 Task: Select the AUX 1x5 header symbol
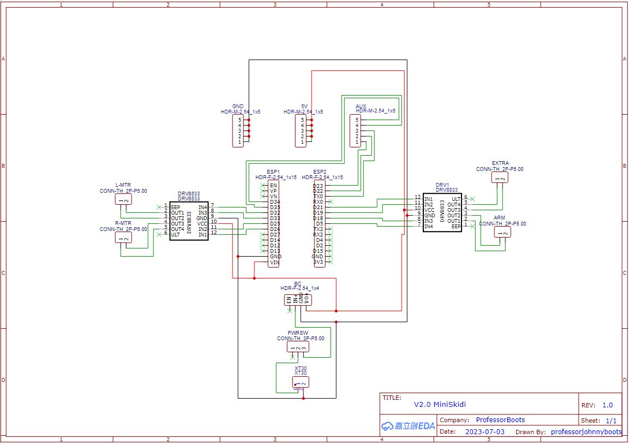[x=355, y=131]
